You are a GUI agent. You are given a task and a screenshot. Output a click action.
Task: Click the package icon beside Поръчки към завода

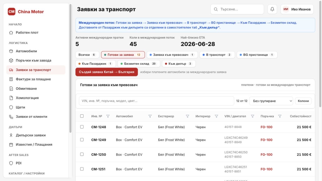11,61
